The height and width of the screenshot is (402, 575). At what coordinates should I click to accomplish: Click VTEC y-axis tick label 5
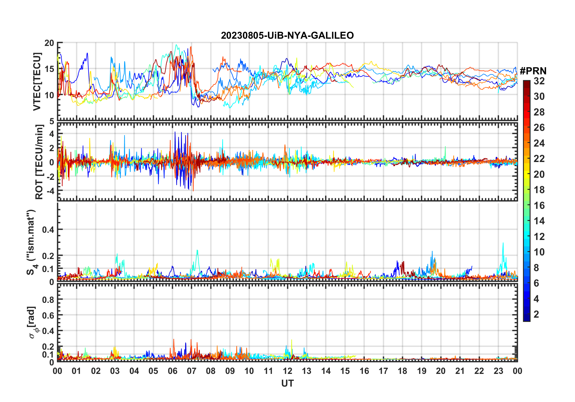pos(52,121)
